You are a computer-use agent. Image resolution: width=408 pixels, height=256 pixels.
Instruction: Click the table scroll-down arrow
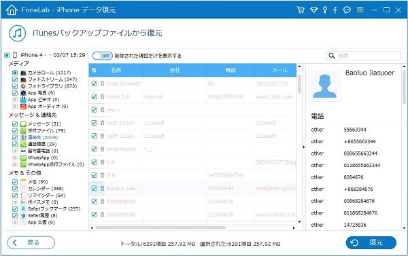(299, 221)
